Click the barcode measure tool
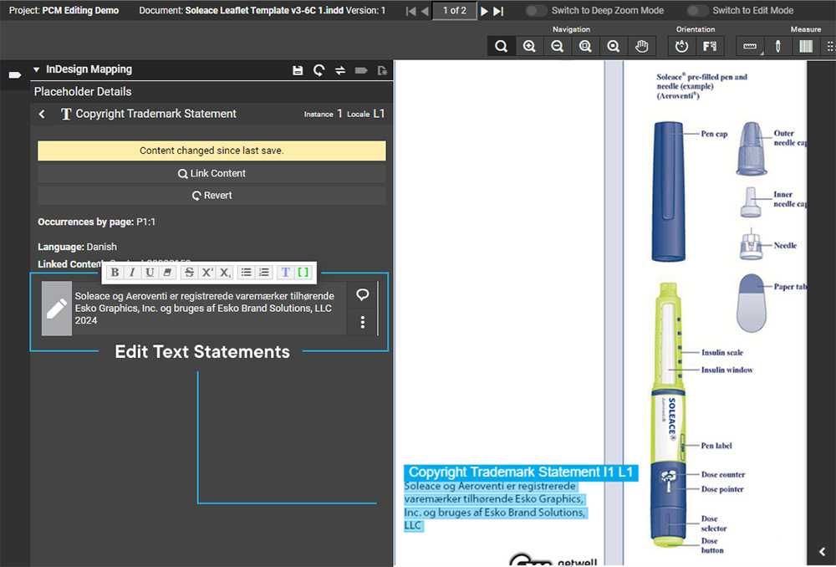 (805, 47)
